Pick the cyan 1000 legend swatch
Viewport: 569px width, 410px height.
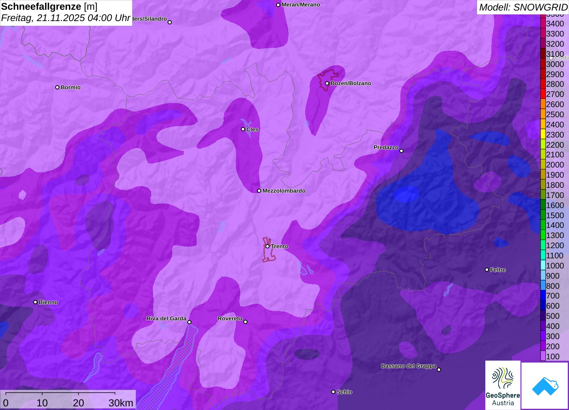click(543, 266)
